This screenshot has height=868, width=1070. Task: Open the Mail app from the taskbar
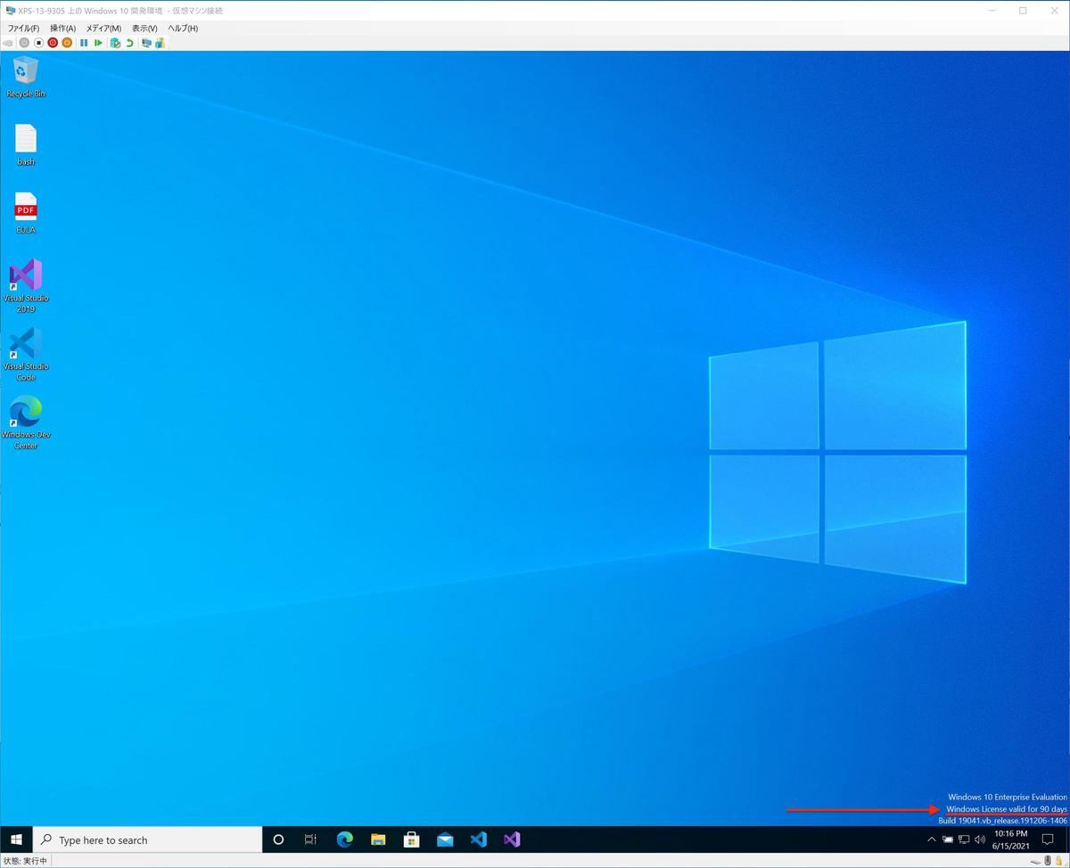445,839
